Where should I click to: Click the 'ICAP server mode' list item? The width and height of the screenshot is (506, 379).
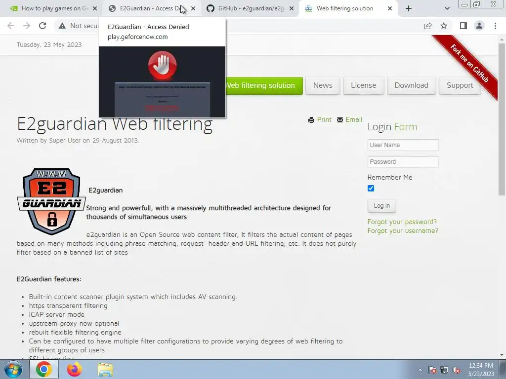[x=57, y=314]
